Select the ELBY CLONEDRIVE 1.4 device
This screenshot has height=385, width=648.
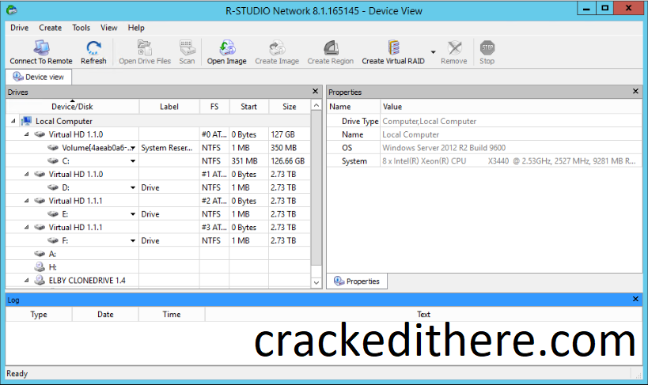(87, 280)
